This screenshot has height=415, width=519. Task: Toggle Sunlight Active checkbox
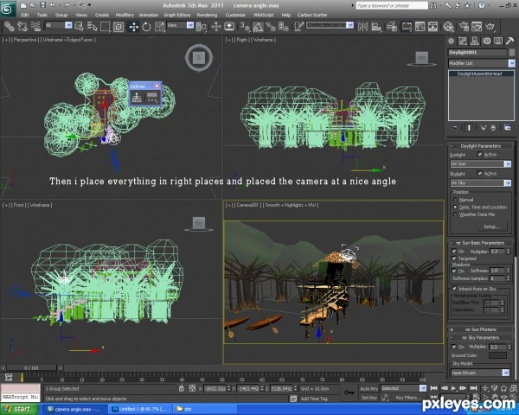tap(479, 154)
